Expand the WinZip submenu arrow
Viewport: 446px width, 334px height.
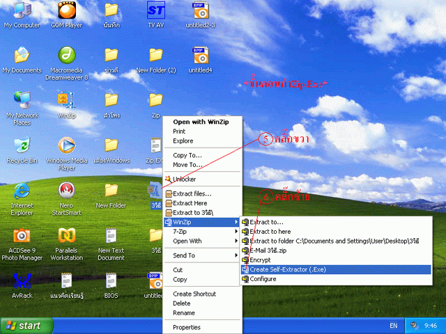(236, 222)
